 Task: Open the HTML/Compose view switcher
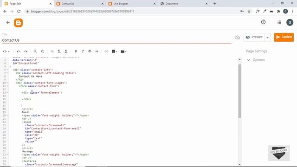pyautogui.click(x=6, y=51)
